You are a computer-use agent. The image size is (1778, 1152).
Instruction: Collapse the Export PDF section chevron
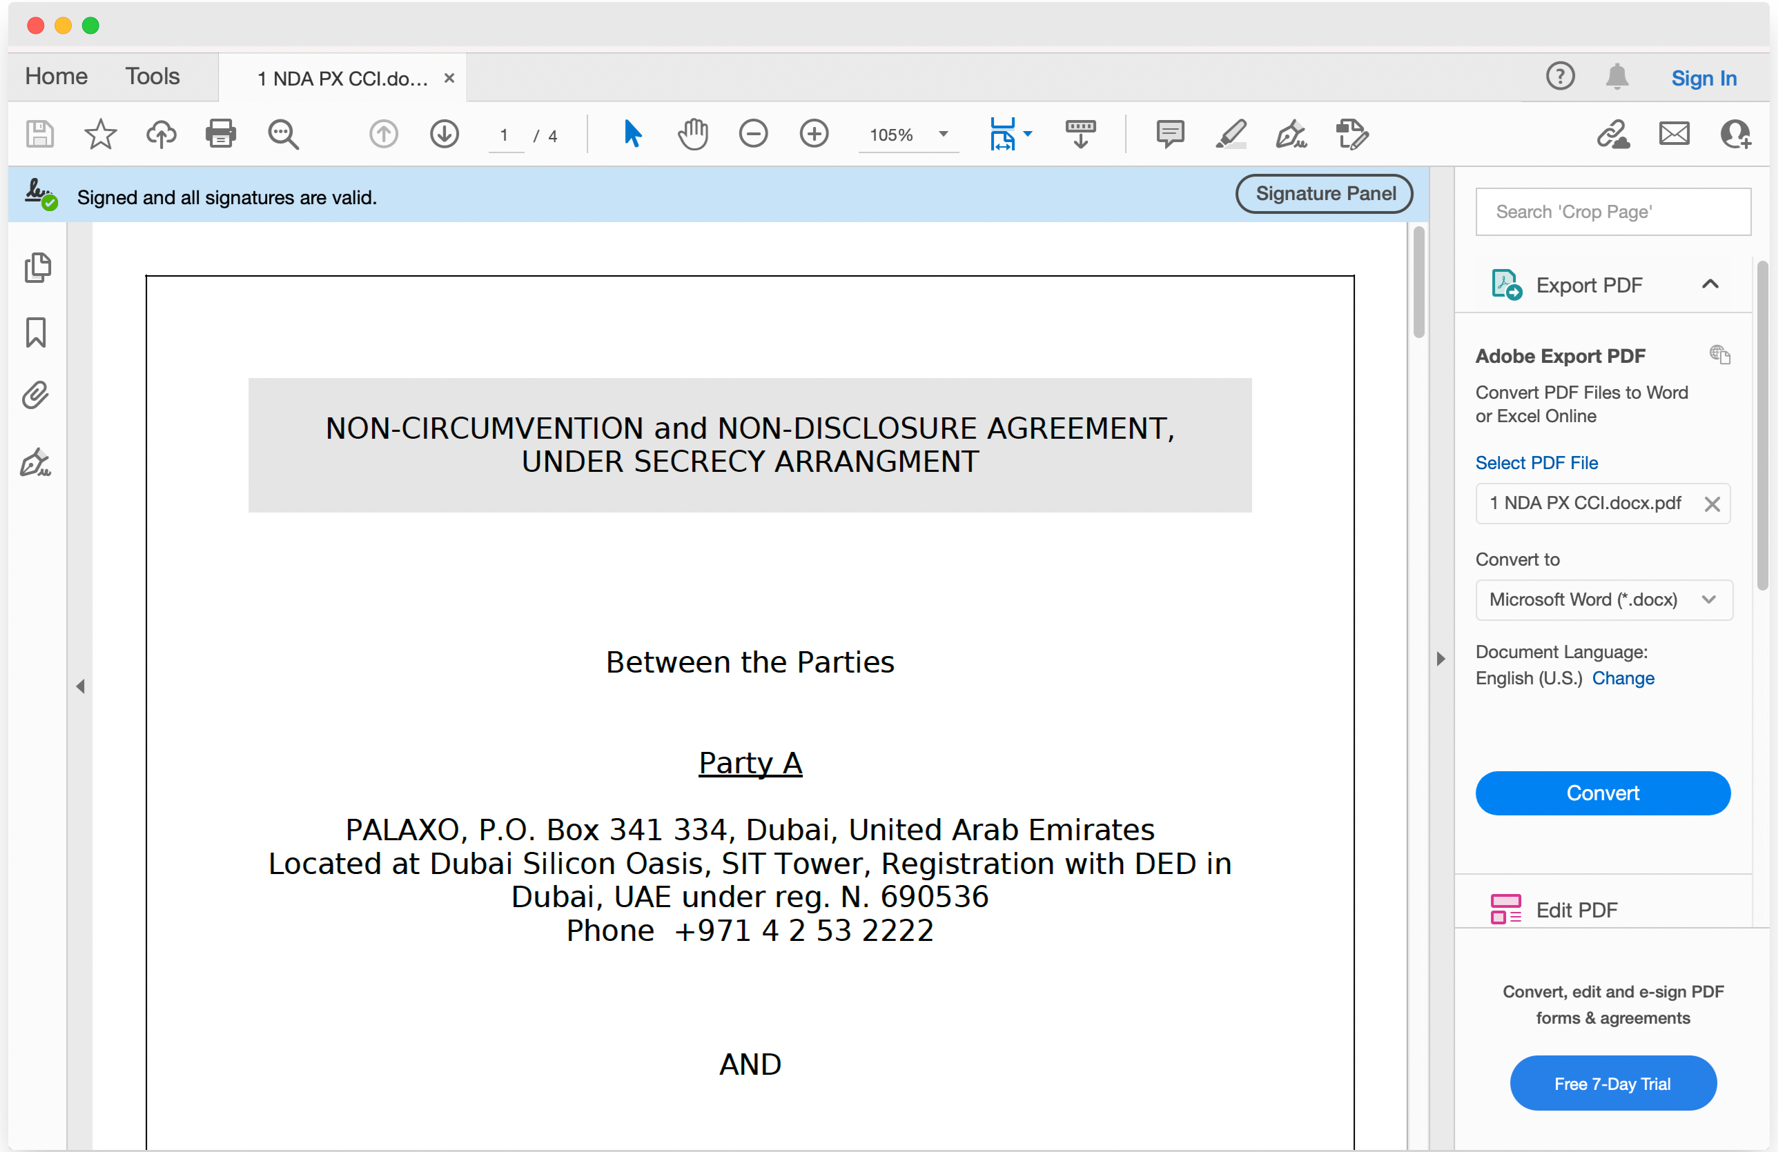tap(1709, 284)
